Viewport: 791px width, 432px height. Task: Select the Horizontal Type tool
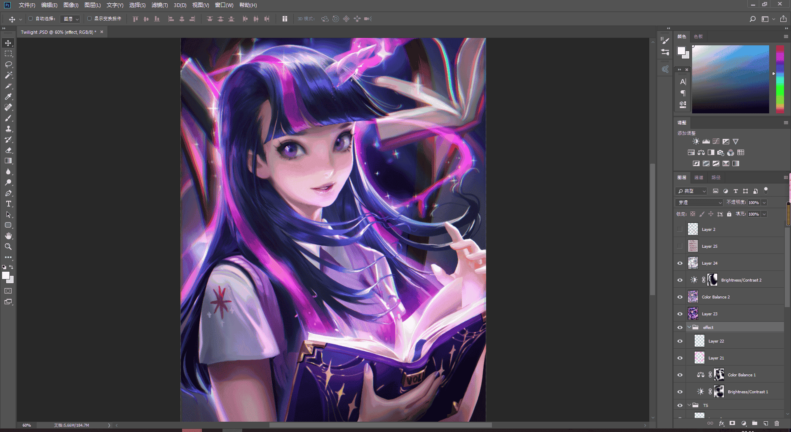tap(8, 204)
